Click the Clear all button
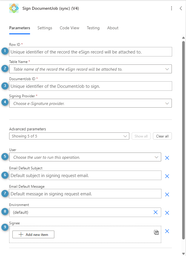186x256 pixels. pos(162,136)
